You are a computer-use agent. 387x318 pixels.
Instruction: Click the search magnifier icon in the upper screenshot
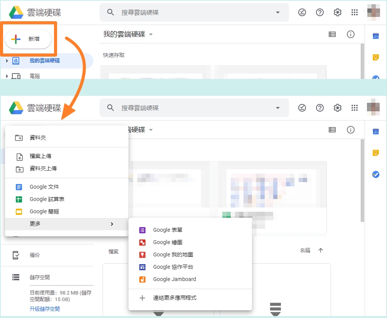coord(110,12)
